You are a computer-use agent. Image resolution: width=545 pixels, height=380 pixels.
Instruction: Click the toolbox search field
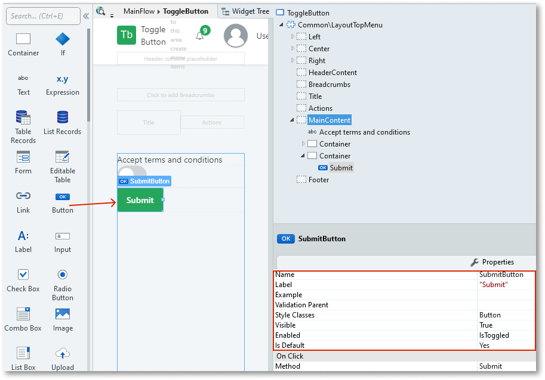43,16
